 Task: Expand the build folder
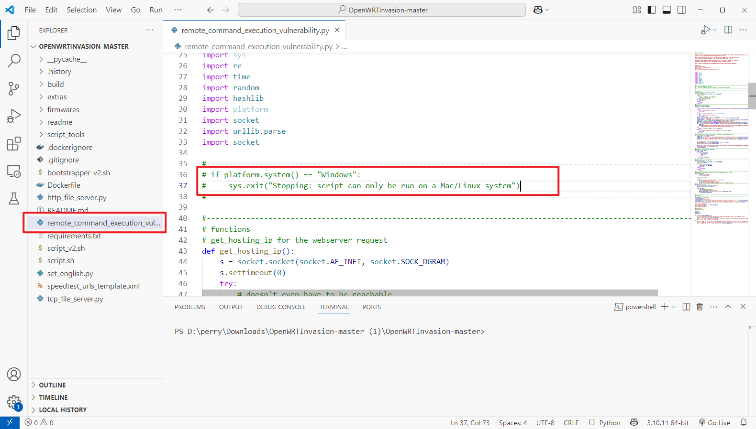(x=95, y=84)
